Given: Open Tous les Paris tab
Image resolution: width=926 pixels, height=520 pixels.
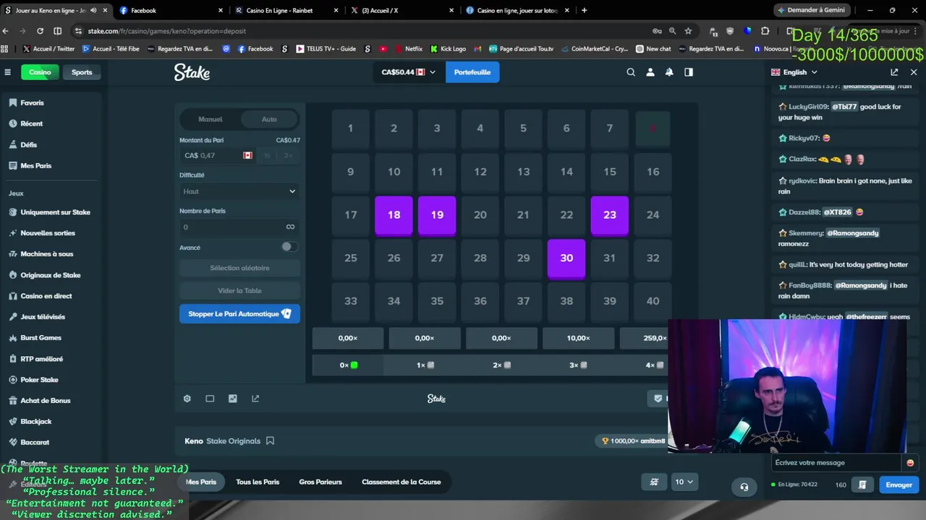Looking at the screenshot, I should pos(258,482).
